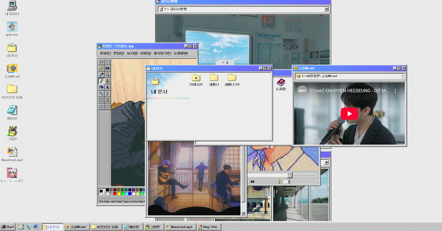Click the volume slider handle

click(x=289, y=182)
